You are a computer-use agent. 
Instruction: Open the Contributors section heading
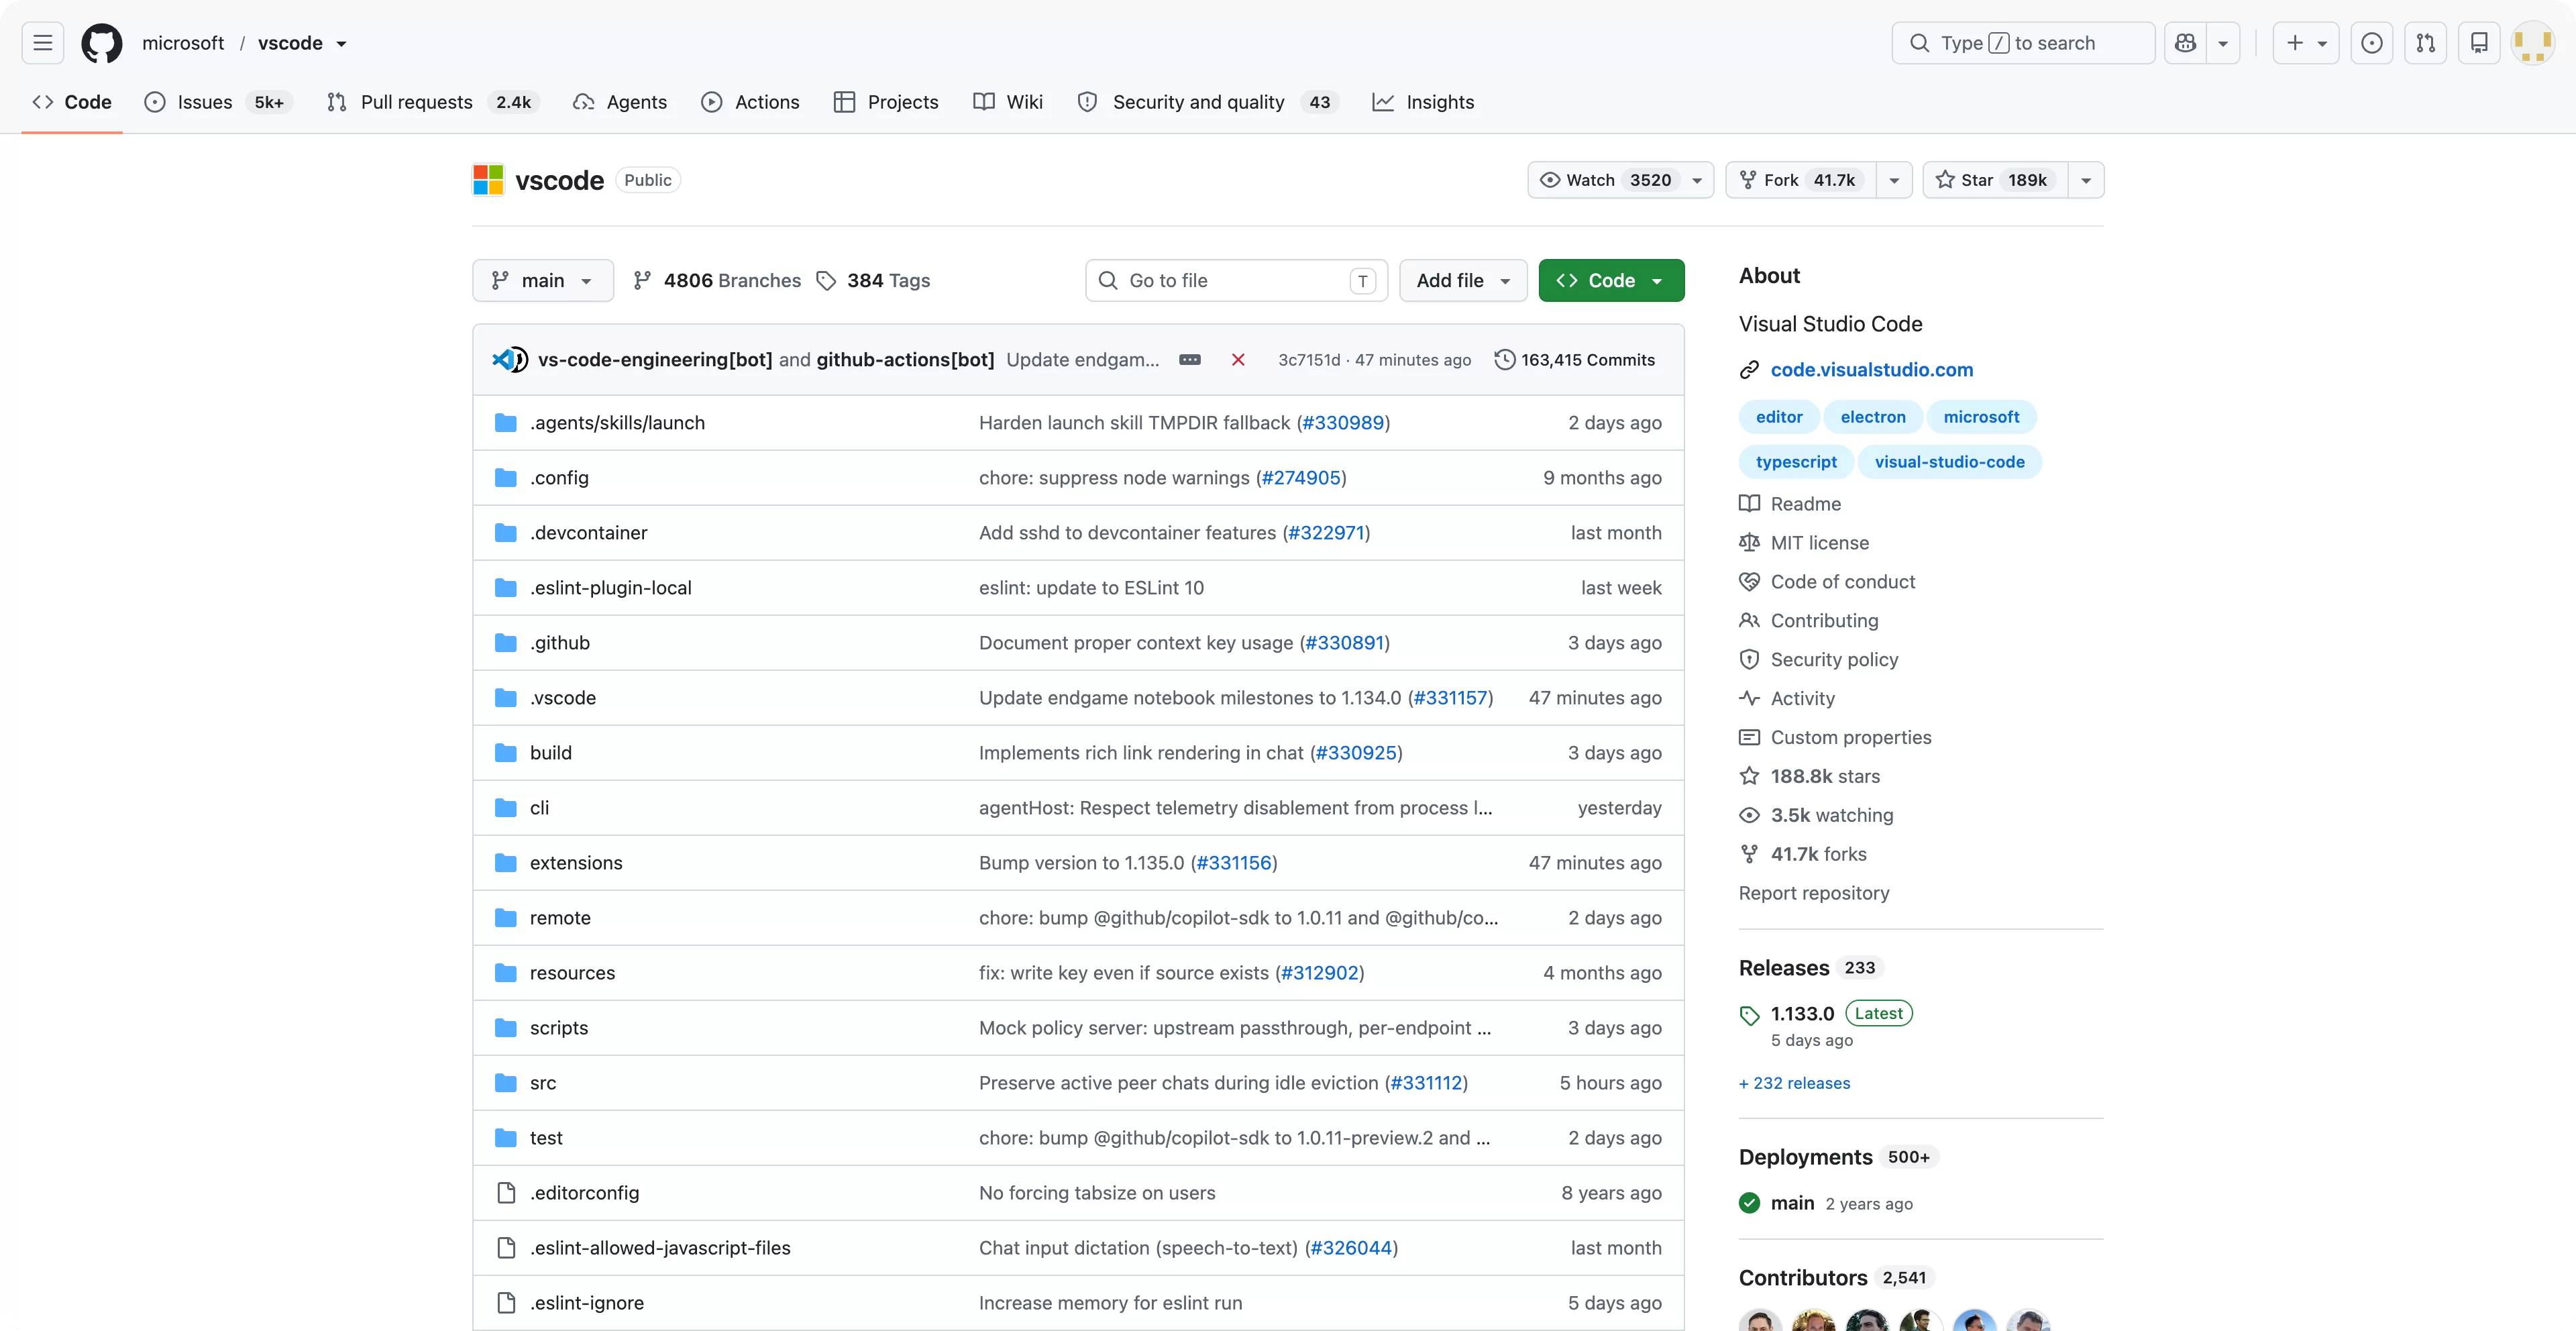click(1803, 1278)
